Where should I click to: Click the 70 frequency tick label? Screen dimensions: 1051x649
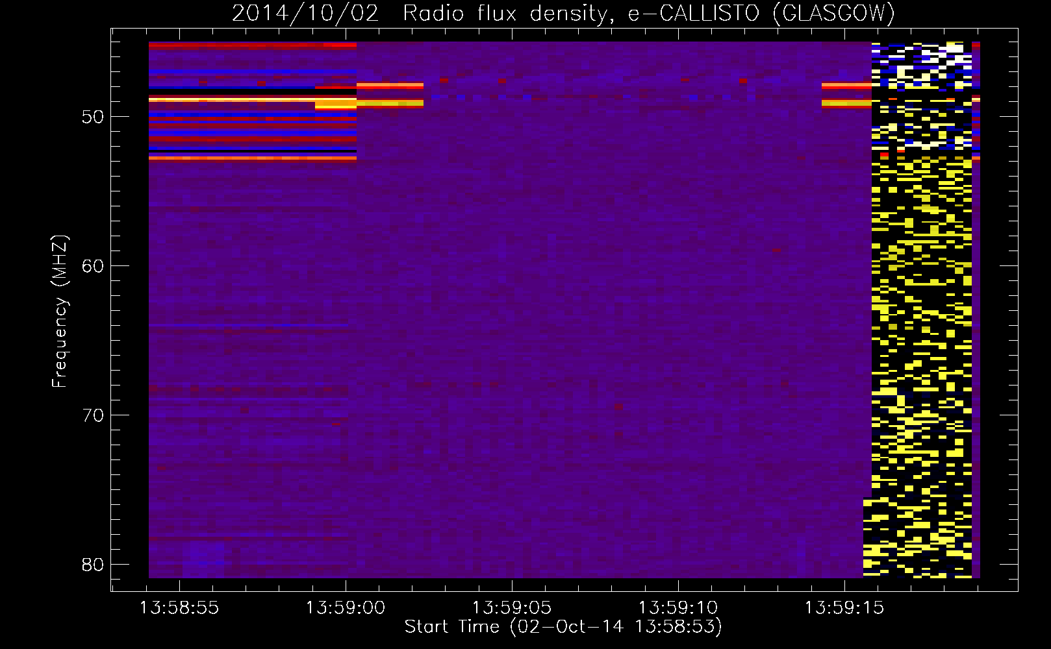[x=93, y=415]
